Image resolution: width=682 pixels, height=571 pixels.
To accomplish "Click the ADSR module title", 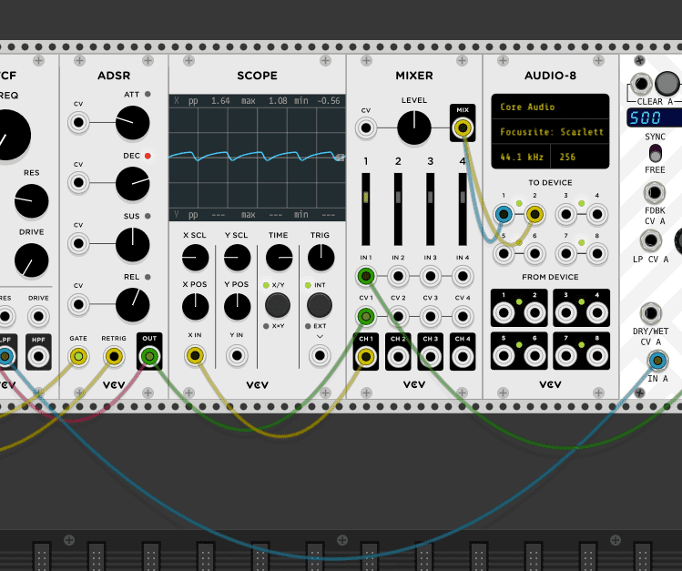I will point(114,76).
